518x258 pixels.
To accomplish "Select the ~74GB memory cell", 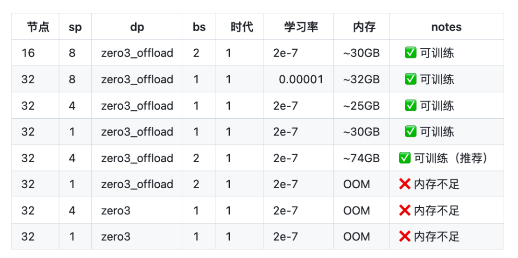I will [361, 158].
